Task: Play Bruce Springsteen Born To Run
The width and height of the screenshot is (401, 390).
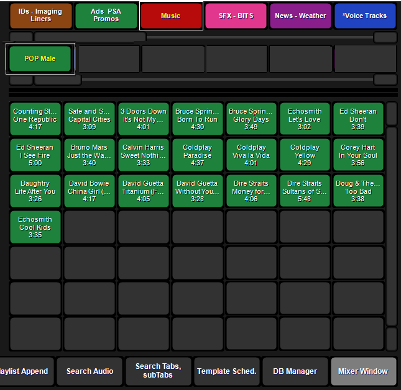Action: pos(198,119)
